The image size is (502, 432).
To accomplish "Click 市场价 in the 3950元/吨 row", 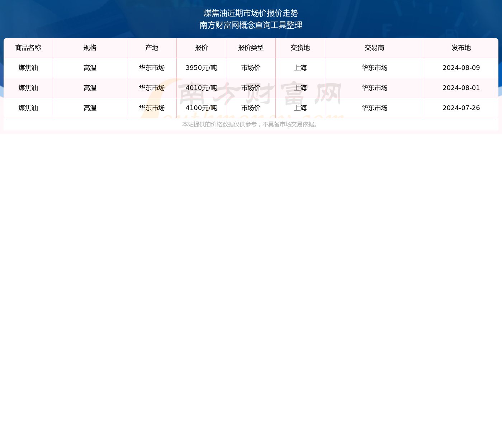I will (251, 68).
